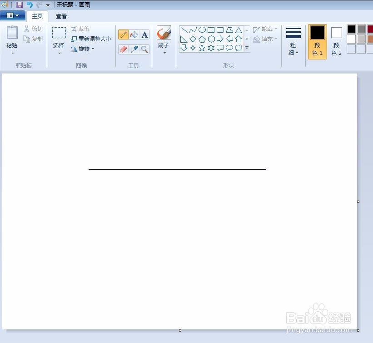This screenshot has height=343, width=373.
Task: Choose the Rectangle shape
Action: click(211, 30)
